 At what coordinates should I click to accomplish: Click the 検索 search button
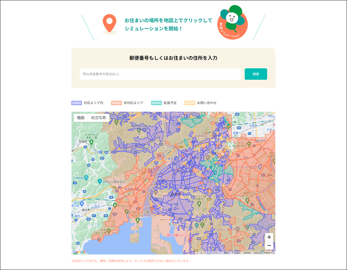click(x=256, y=74)
